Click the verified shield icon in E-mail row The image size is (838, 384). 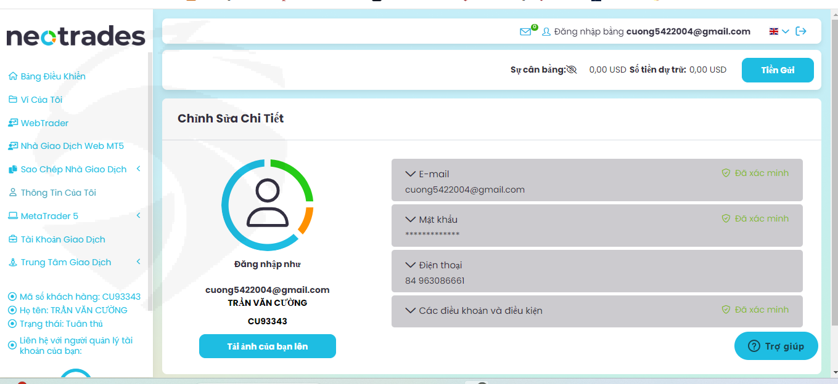click(726, 173)
